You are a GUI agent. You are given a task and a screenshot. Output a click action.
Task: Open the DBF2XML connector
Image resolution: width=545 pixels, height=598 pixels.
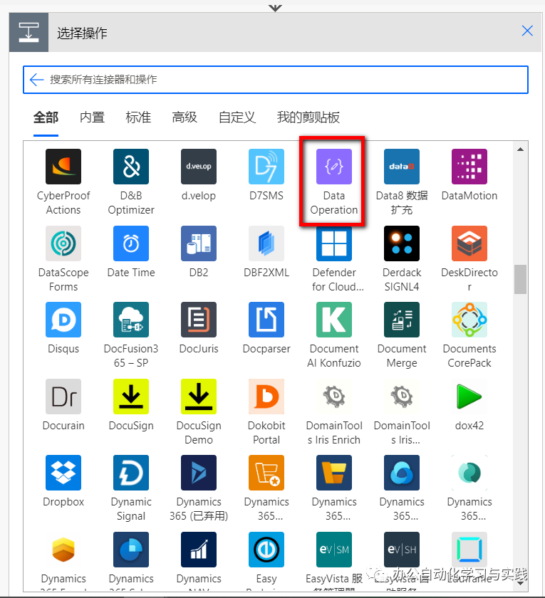pos(266,243)
